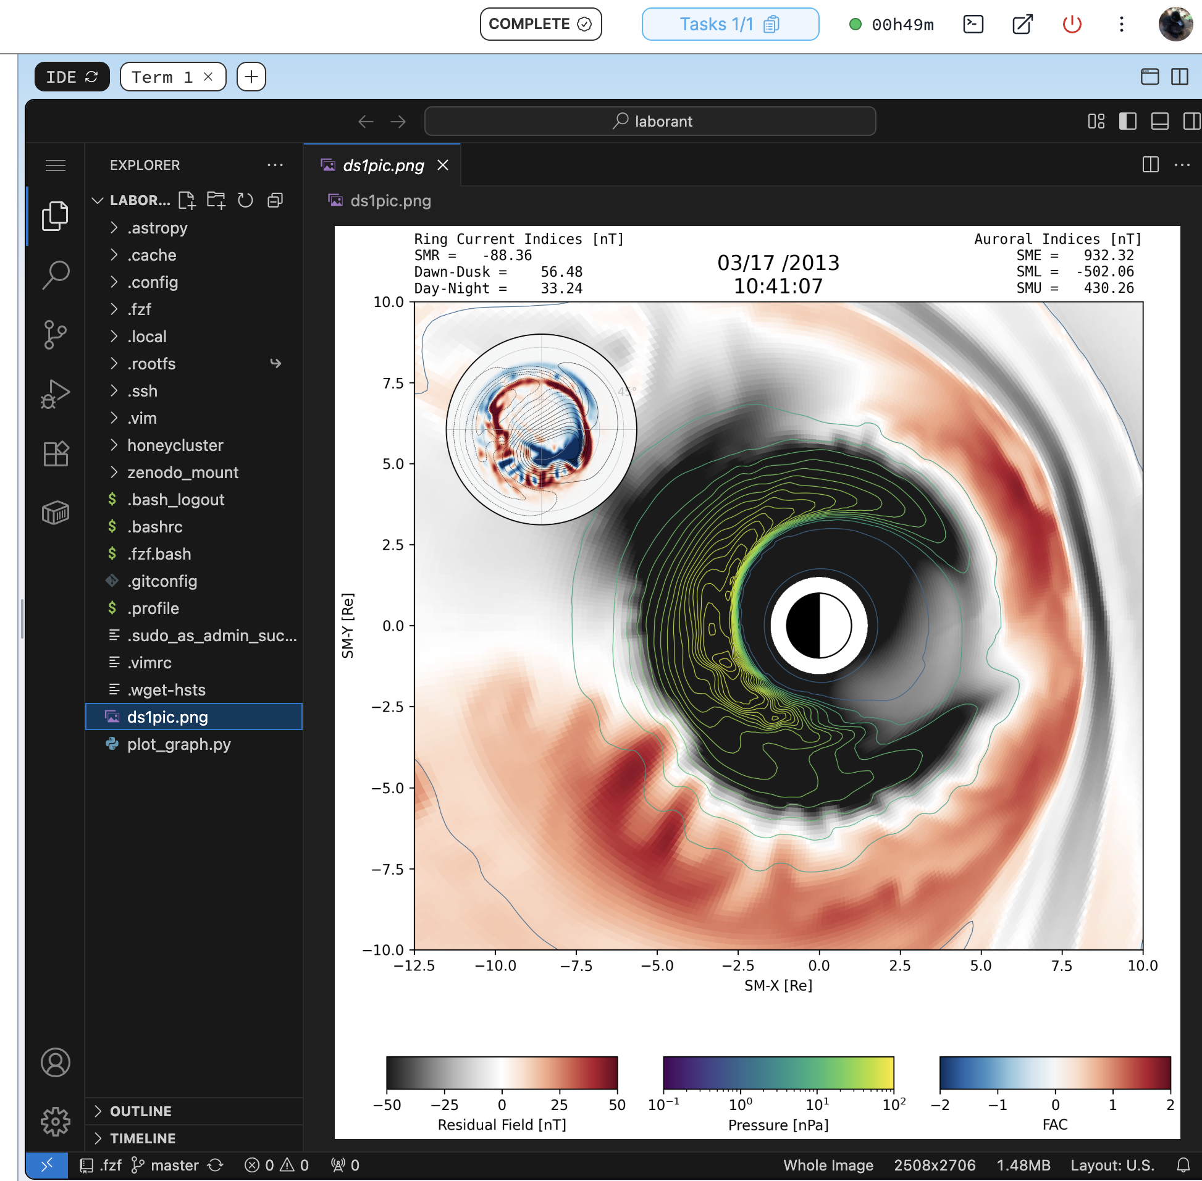This screenshot has width=1202, height=1181.
Task: Open the Manage settings gear
Action: coord(55,1122)
